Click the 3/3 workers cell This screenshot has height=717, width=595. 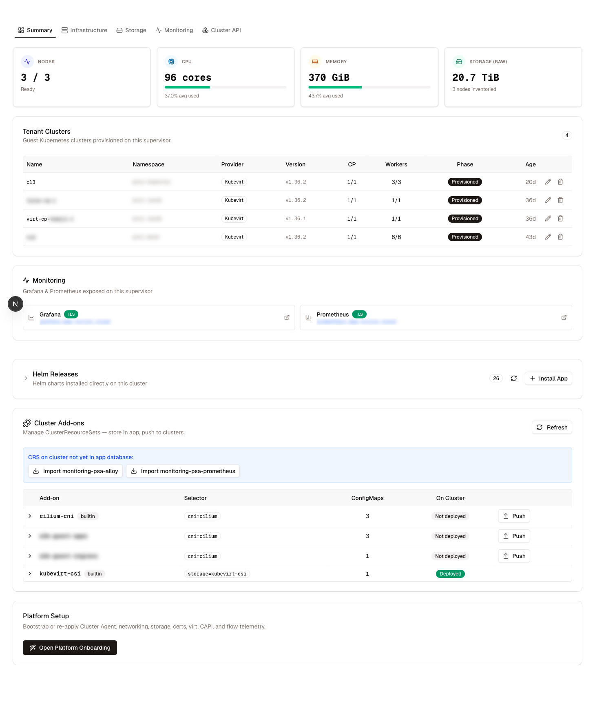point(396,182)
